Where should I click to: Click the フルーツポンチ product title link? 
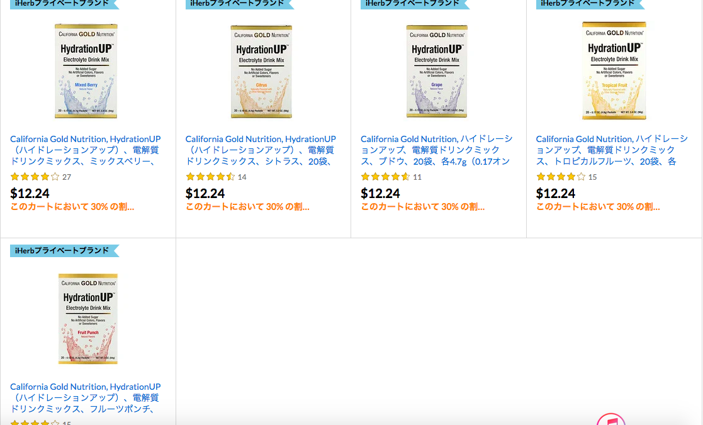85,398
